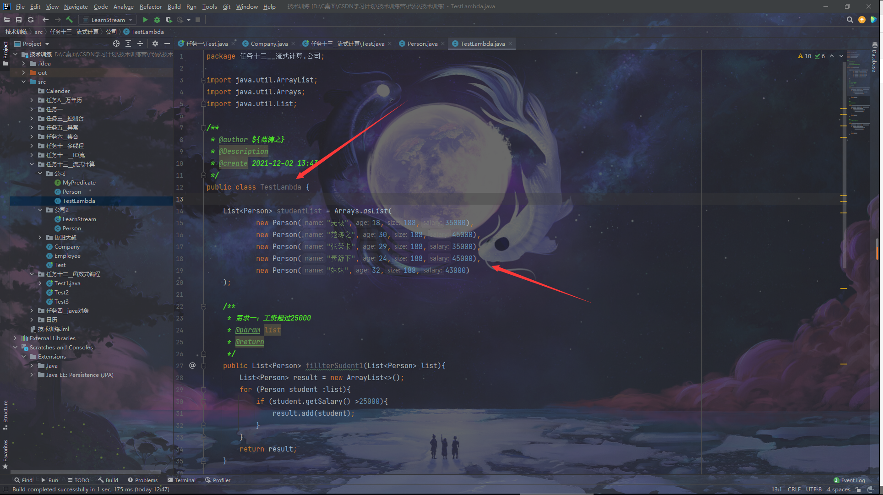Switch to the Person.java tab
Viewport: 883px width, 495px height.
pyautogui.click(x=422, y=44)
